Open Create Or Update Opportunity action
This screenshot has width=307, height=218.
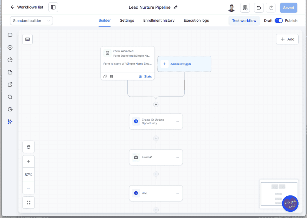point(156,121)
